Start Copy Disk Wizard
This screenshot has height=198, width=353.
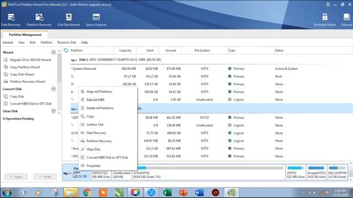coord(19,74)
